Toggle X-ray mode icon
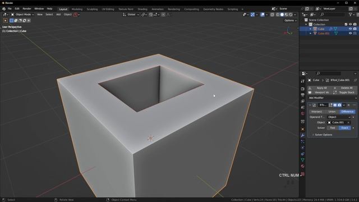Image resolution: width=359 pixels, height=202 pixels. tap(272, 15)
